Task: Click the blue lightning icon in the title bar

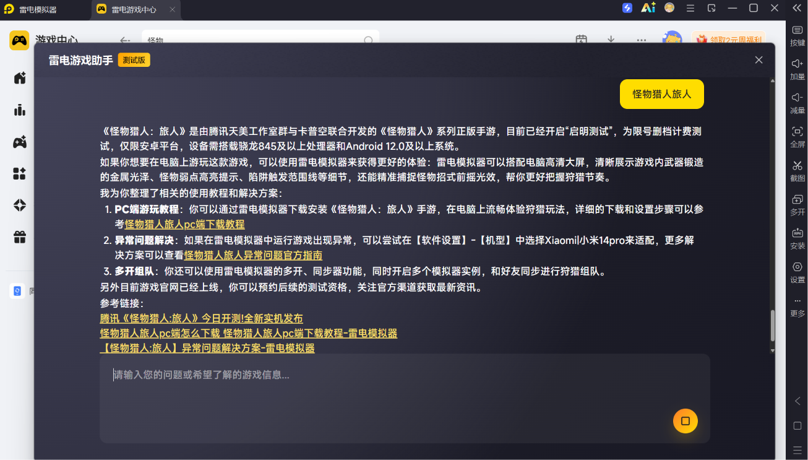Action: pyautogui.click(x=627, y=8)
